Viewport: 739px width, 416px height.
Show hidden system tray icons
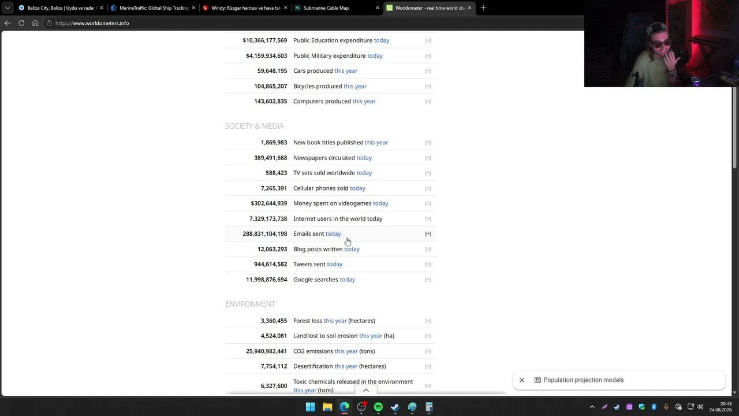coord(592,407)
